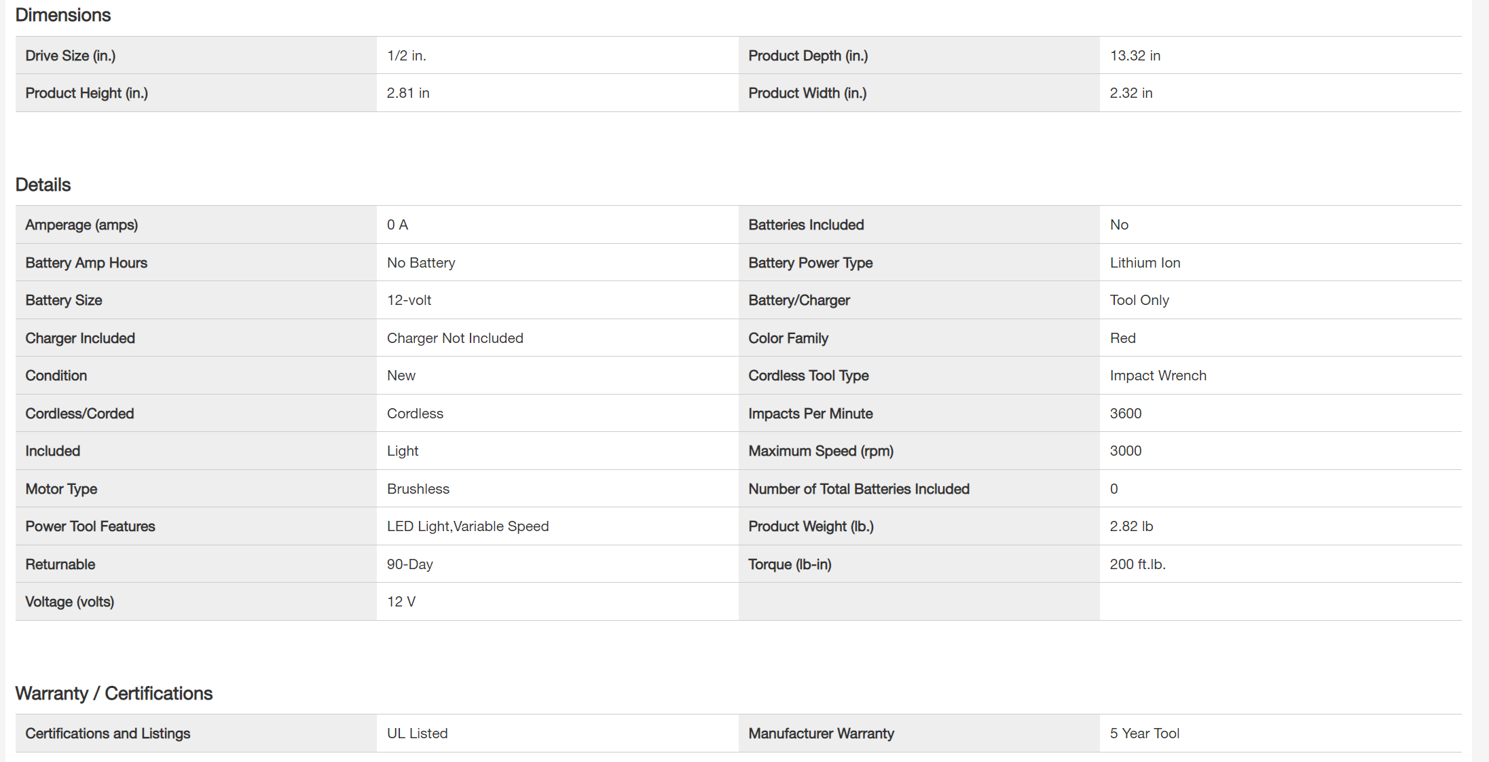1489x762 pixels.
Task: Click the Cordless Tool Type label
Action: click(809, 376)
